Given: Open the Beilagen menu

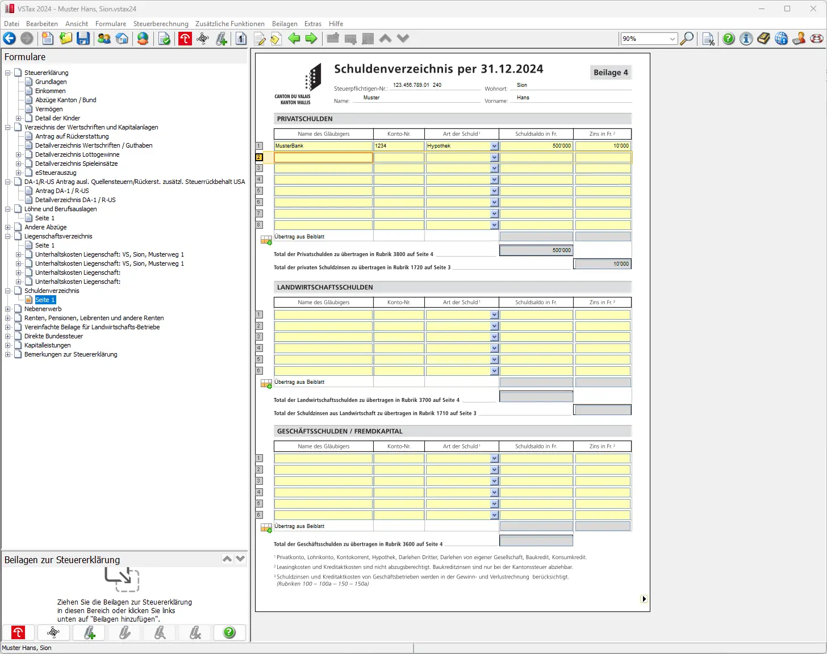Looking at the screenshot, I should (x=285, y=24).
